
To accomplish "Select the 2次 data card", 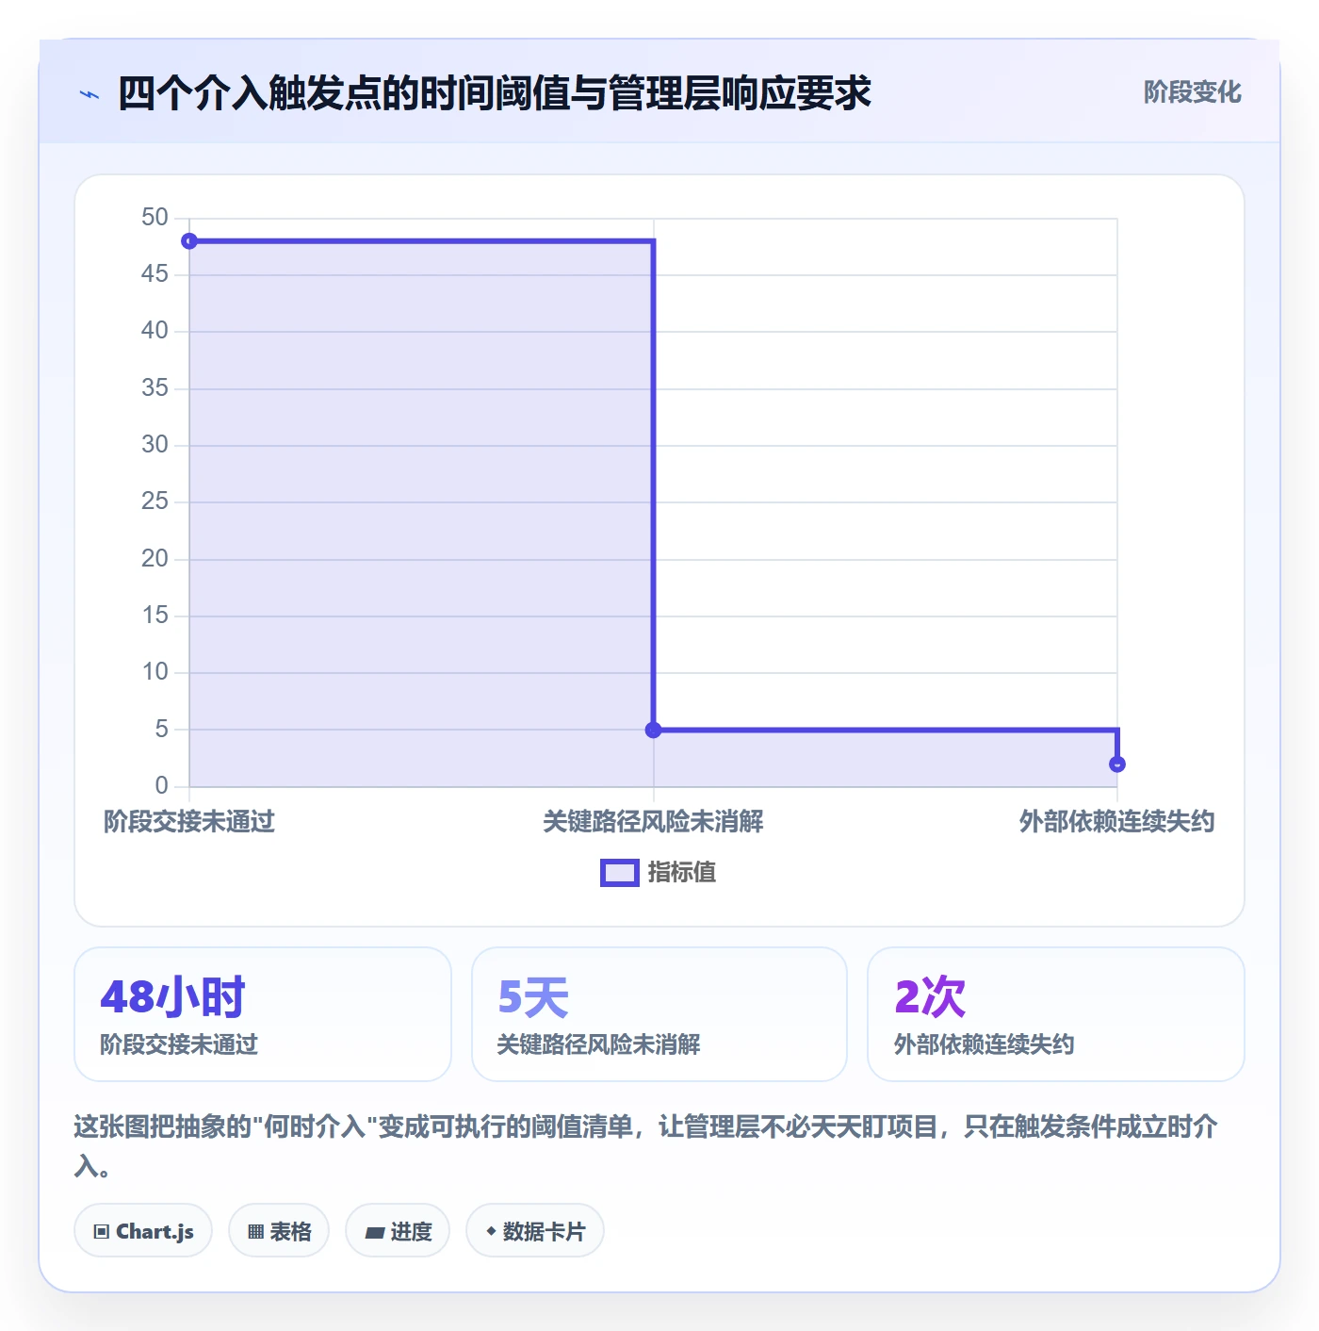I will pos(1056,1014).
